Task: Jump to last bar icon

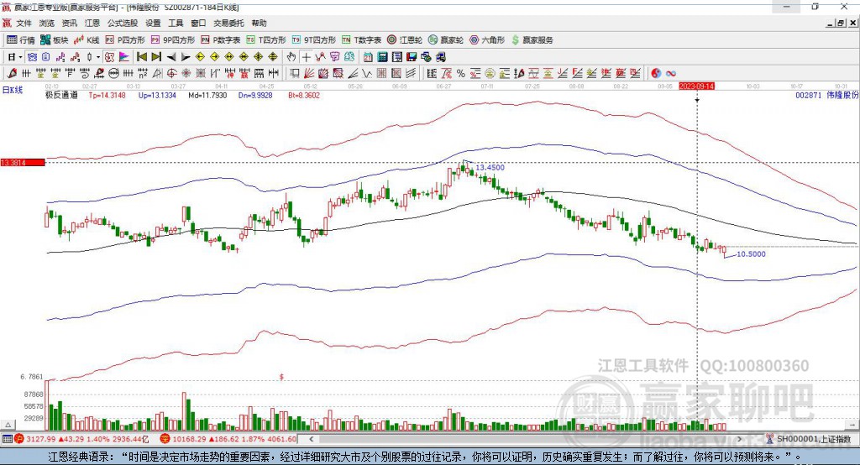Action: [x=156, y=57]
